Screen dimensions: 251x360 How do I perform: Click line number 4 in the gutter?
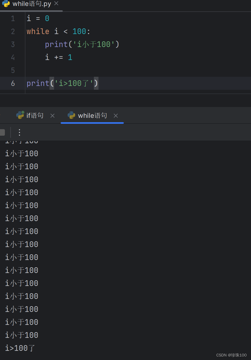13,57
